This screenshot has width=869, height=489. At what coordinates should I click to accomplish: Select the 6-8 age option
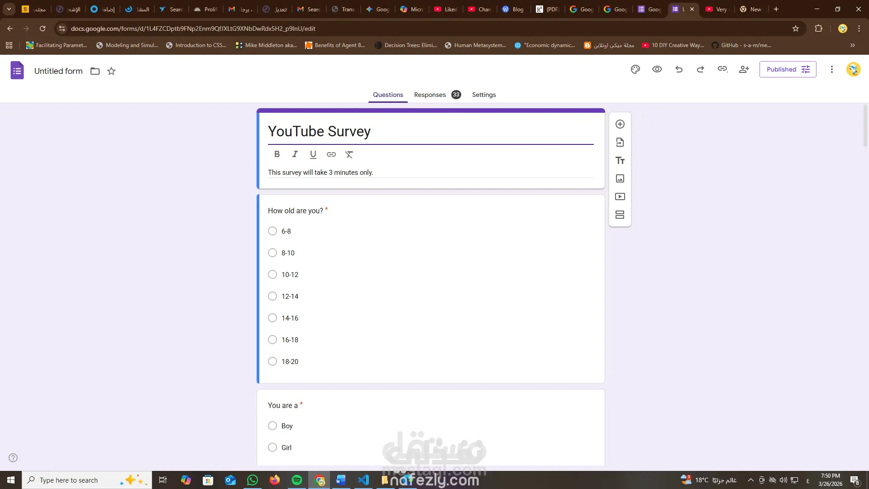pyautogui.click(x=272, y=231)
